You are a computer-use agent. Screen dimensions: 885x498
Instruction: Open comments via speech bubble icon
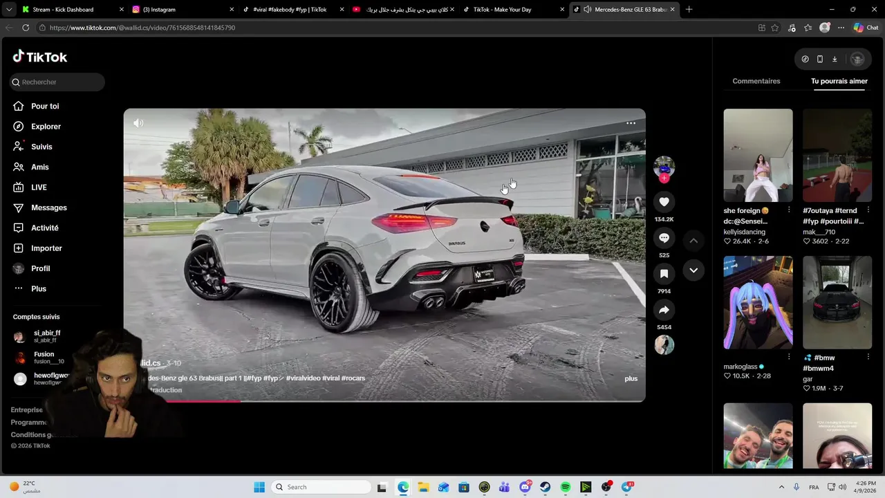point(664,238)
